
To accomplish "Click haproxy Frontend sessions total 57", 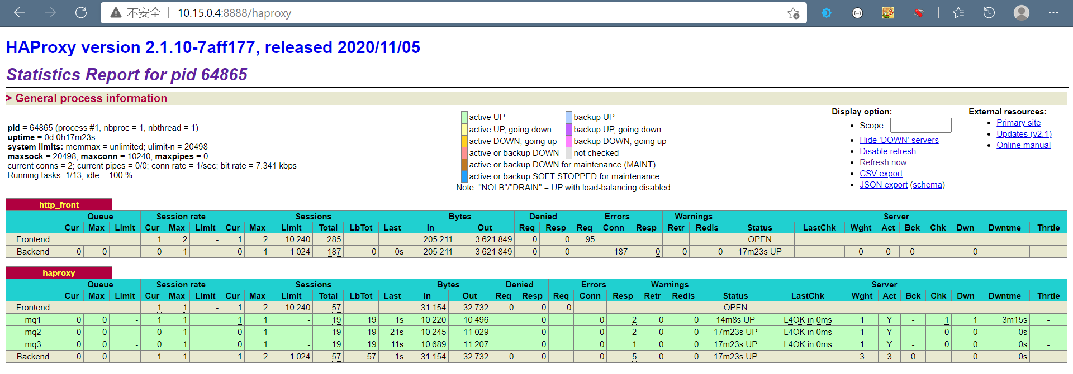I will 336,308.
